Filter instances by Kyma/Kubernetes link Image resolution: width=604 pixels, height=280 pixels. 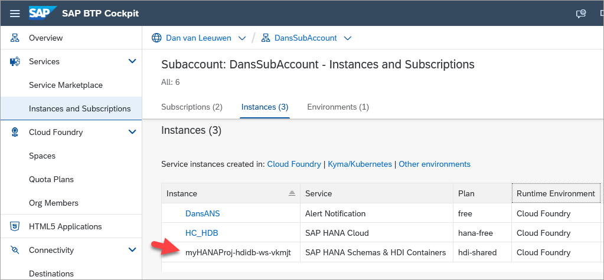pos(360,164)
